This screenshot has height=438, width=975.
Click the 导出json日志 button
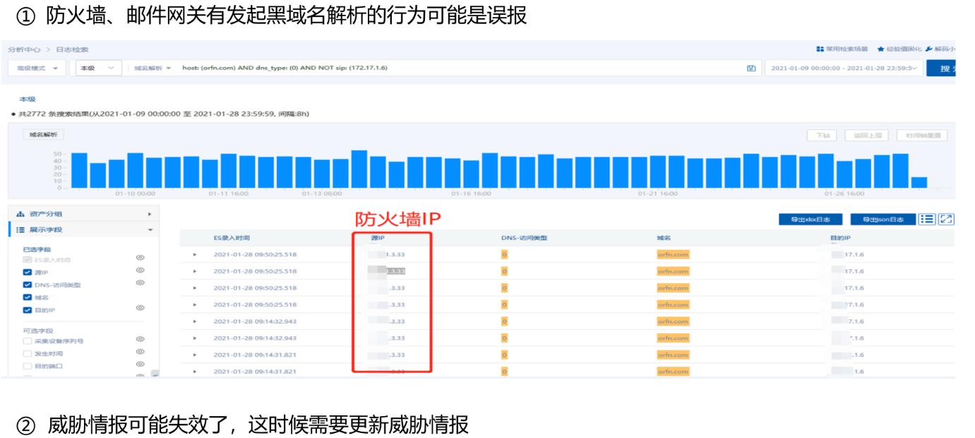click(883, 220)
